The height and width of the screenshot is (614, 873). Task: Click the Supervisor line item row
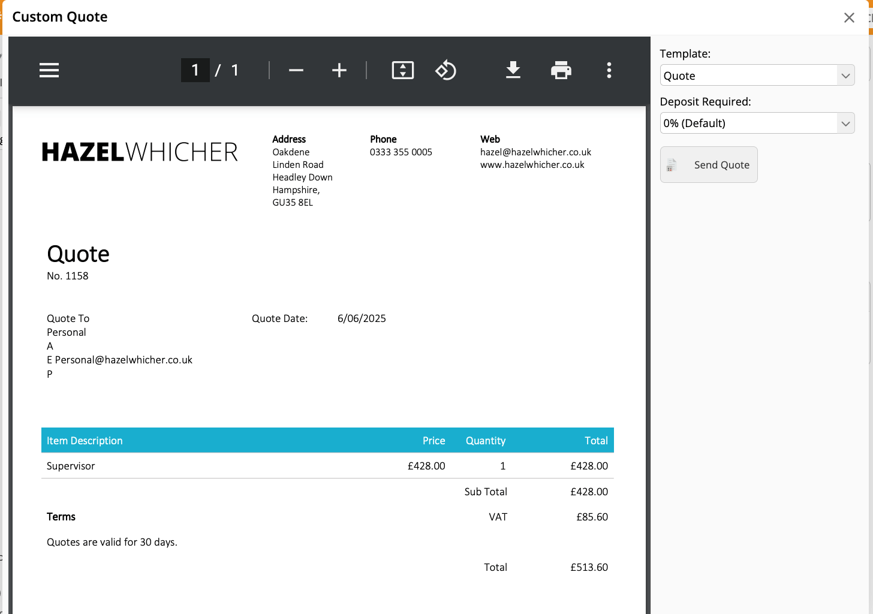71,466
